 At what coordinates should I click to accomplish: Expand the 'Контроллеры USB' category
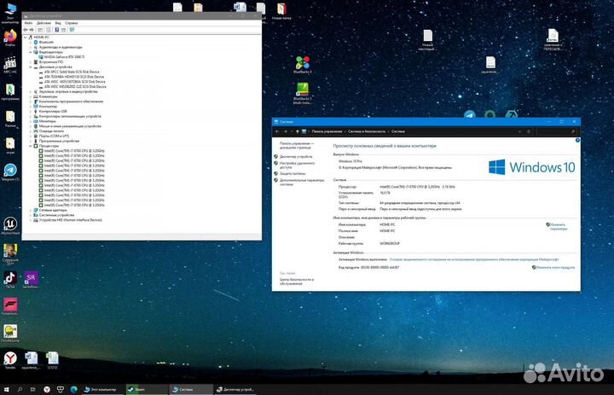pos(31,111)
